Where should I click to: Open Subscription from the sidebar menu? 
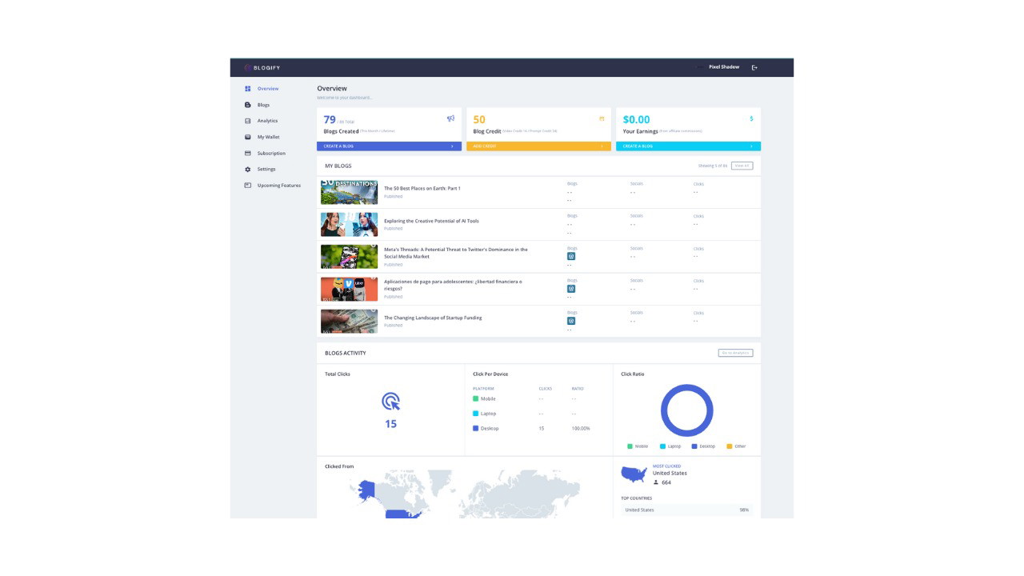point(247,153)
